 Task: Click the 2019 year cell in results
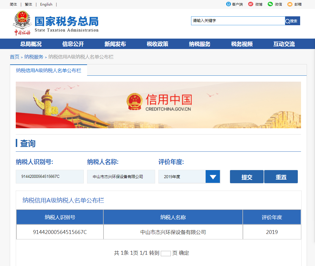(272, 232)
